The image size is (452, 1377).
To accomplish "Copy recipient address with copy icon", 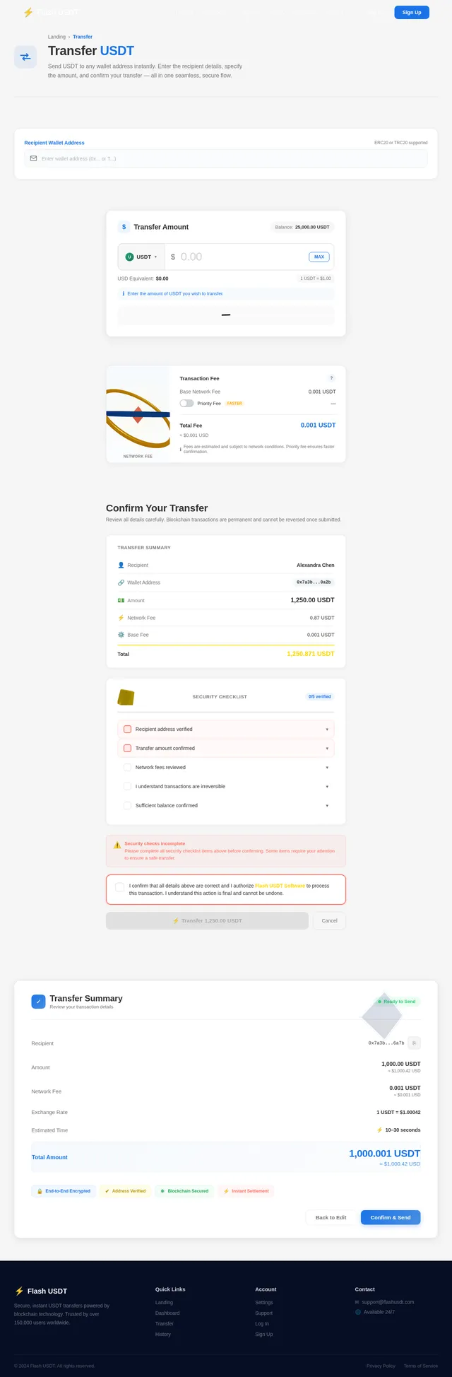I will pyautogui.click(x=415, y=1043).
